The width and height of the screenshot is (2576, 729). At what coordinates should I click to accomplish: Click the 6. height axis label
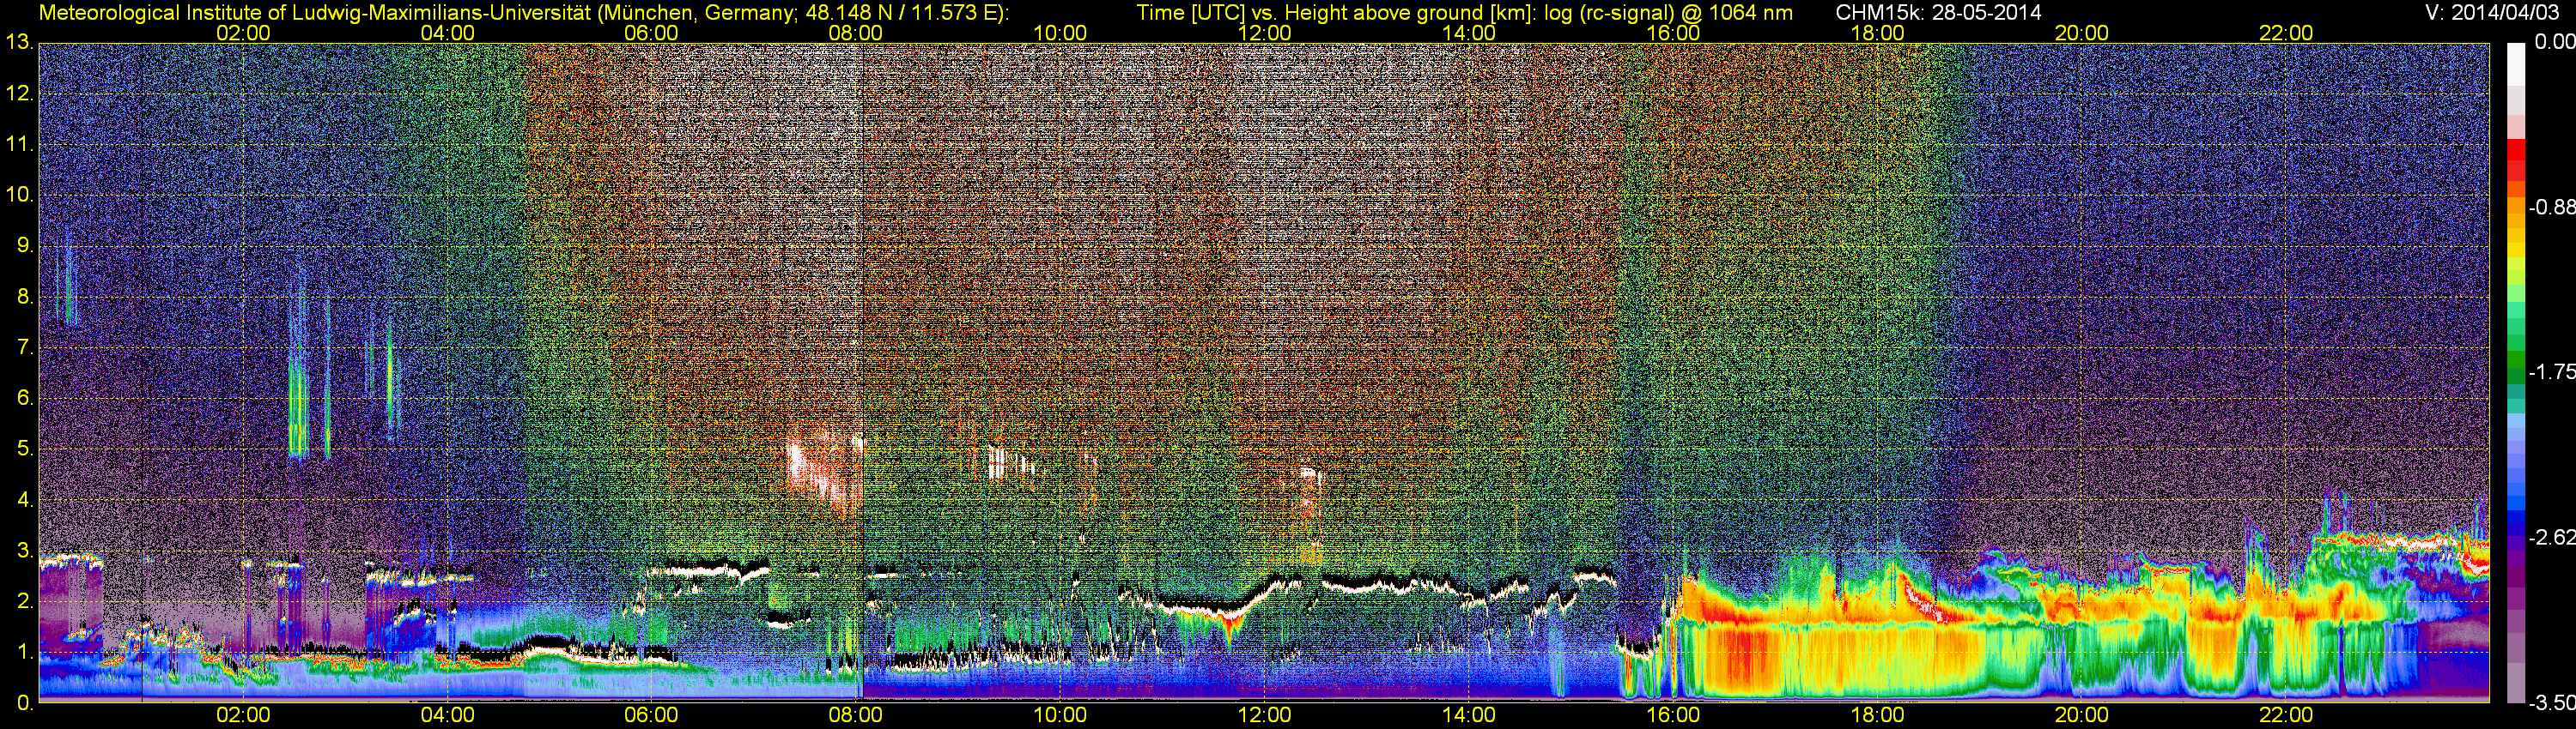pyautogui.click(x=25, y=399)
